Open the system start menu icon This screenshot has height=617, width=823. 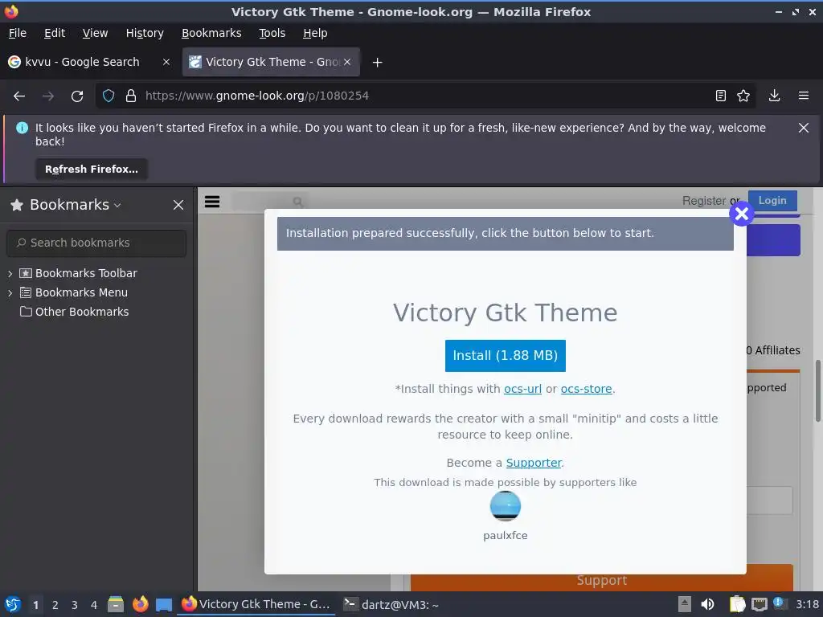click(x=13, y=604)
